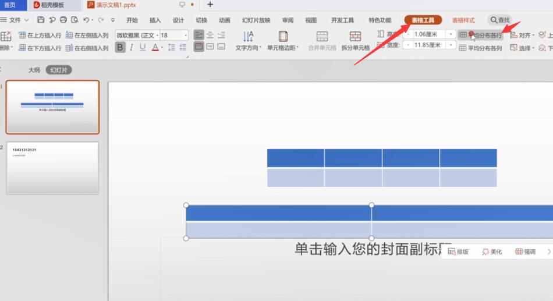
Task: Click the 排版 (Layout) button
Action: click(458, 252)
